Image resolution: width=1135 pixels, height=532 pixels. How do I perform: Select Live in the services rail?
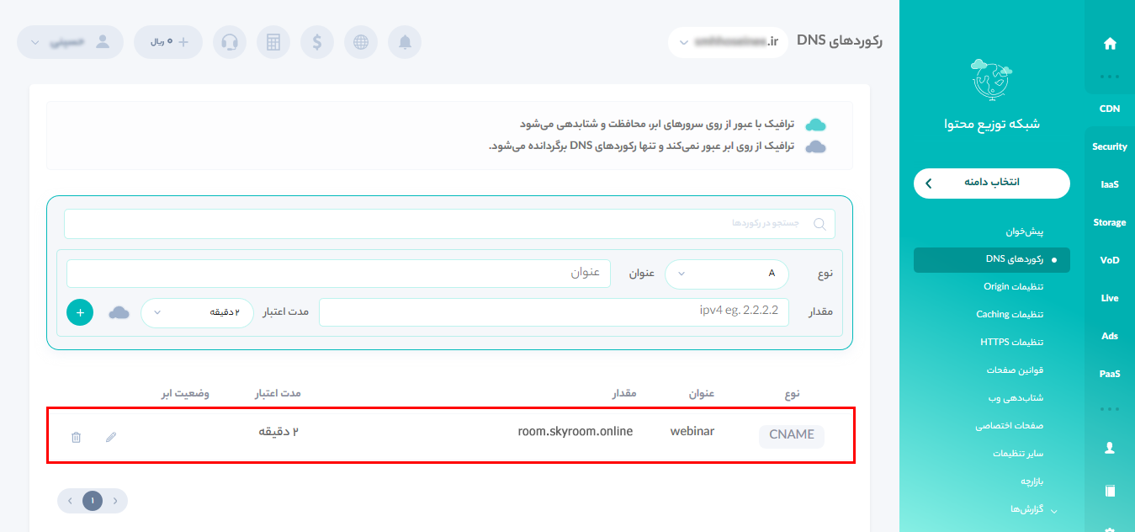[x=1110, y=298]
